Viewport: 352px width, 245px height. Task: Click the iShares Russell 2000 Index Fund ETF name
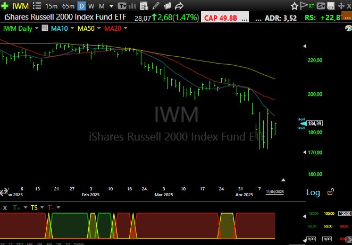[x=65, y=17]
